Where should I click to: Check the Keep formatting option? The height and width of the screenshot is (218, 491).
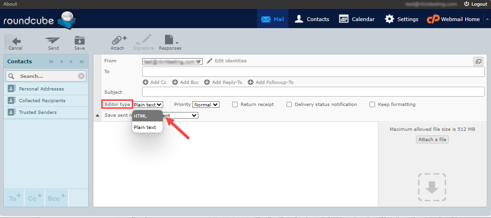point(372,105)
